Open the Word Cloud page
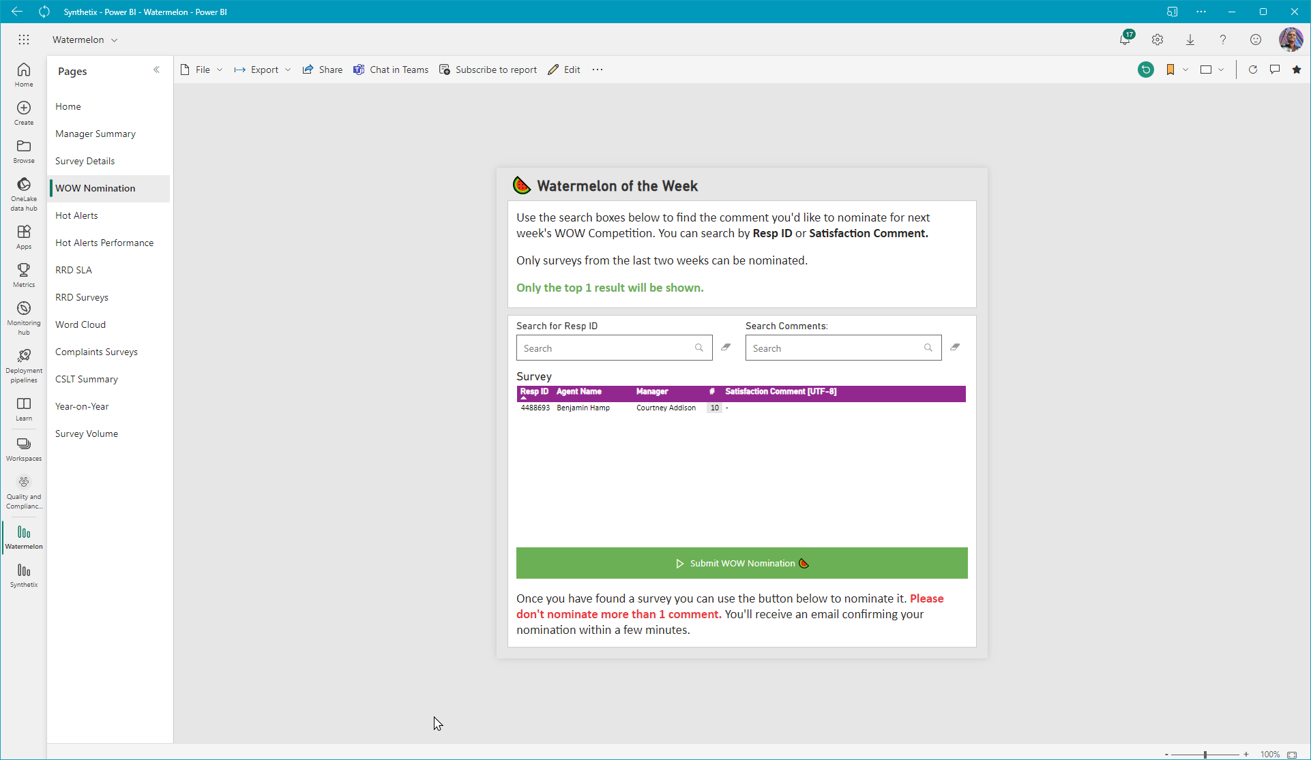This screenshot has height=760, width=1311. pos(80,324)
